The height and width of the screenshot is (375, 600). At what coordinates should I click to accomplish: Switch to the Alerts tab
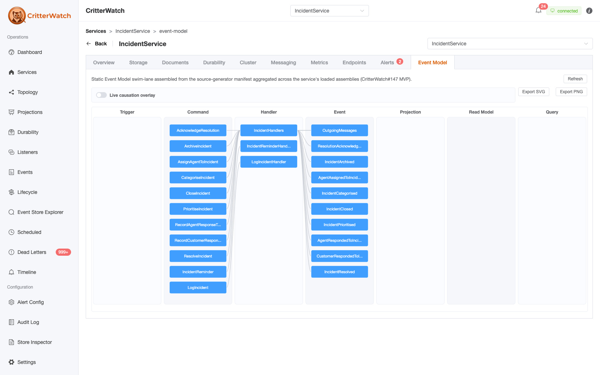pos(392,62)
